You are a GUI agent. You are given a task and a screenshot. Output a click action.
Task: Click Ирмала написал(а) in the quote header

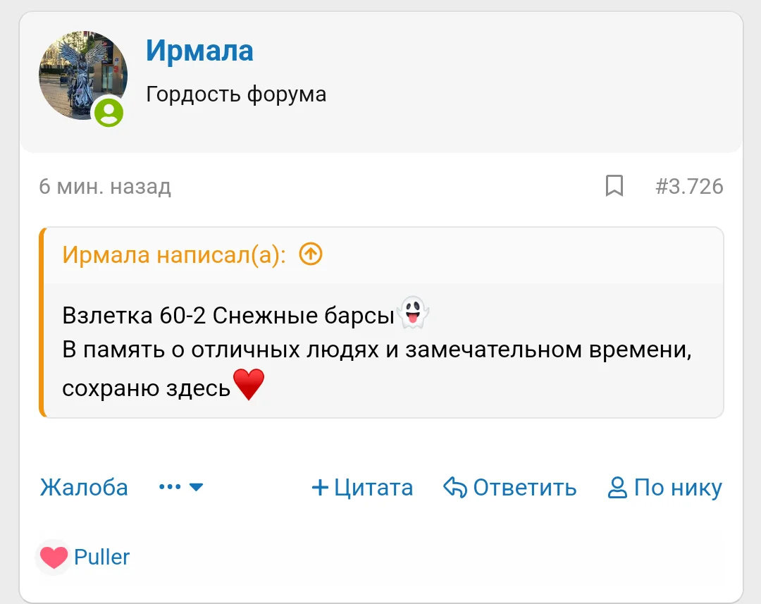pos(173,255)
